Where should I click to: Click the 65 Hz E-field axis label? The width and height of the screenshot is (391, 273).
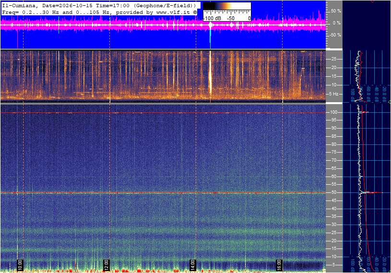333,168
